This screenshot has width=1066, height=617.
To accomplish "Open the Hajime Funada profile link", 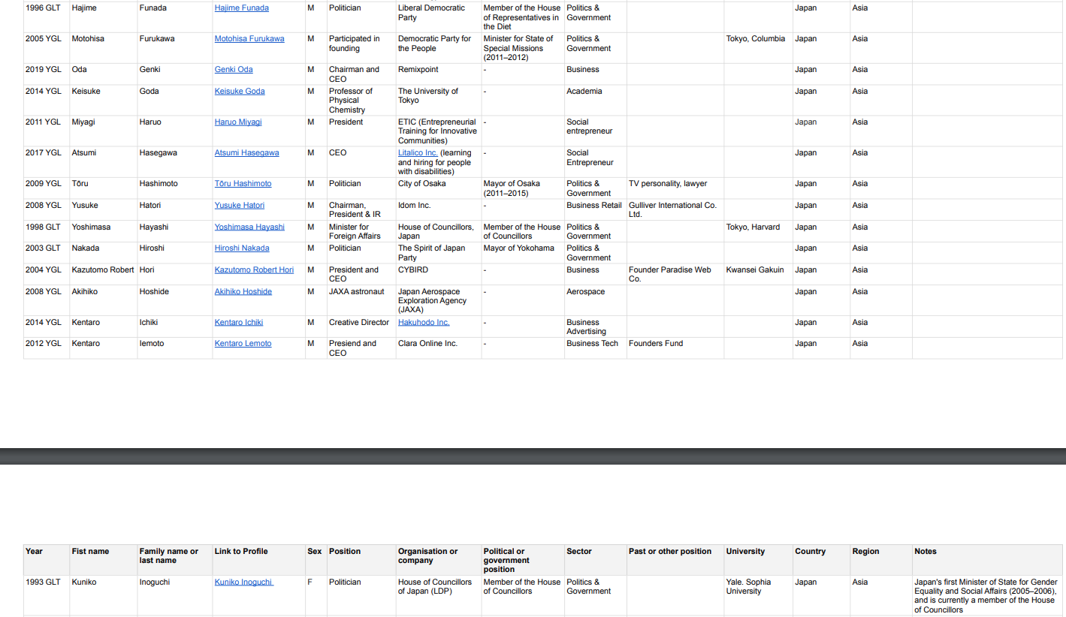I will [241, 8].
